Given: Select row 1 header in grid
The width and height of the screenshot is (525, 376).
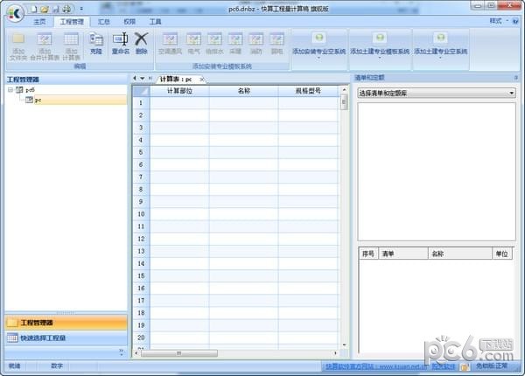Looking at the screenshot, I should (x=141, y=103).
